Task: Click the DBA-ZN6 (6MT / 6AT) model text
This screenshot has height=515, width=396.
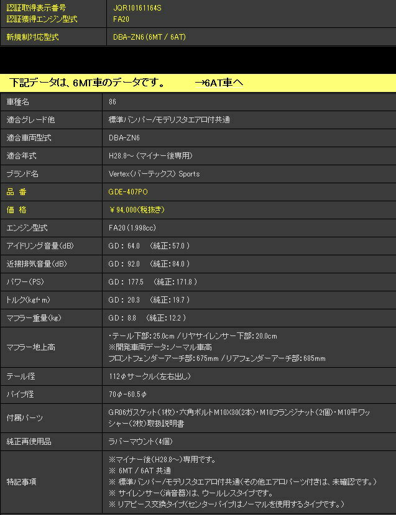Action: (149, 37)
